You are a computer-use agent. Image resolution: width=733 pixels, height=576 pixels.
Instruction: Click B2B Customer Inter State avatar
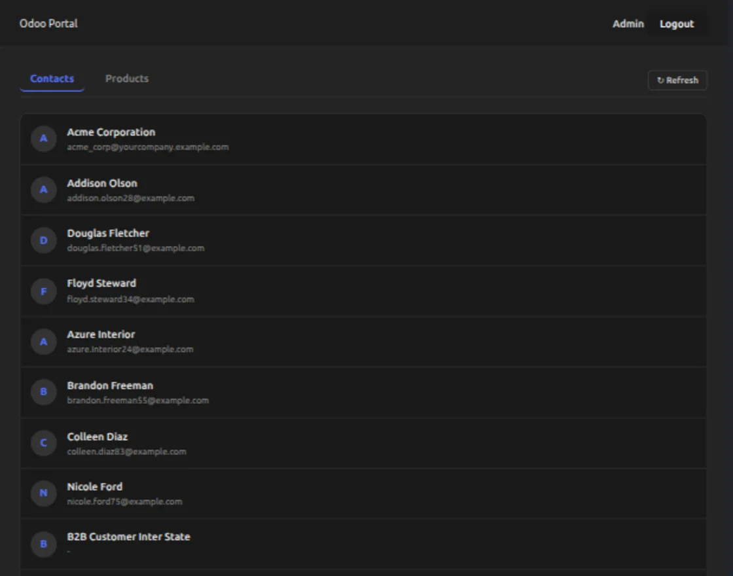(44, 544)
